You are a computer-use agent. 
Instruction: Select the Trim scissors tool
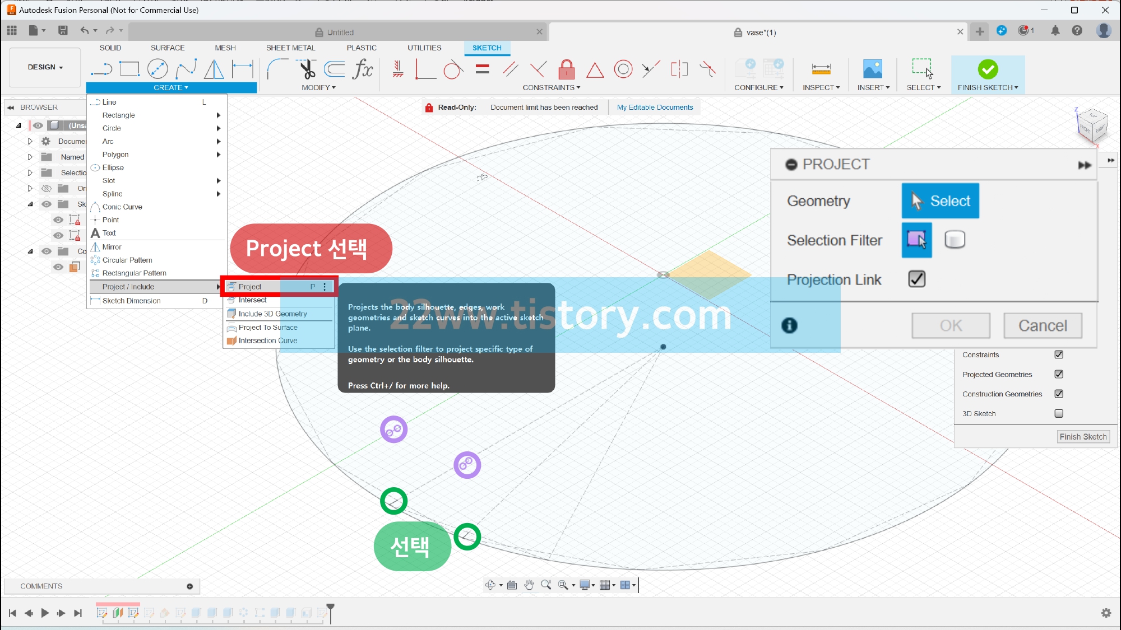[307, 69]
